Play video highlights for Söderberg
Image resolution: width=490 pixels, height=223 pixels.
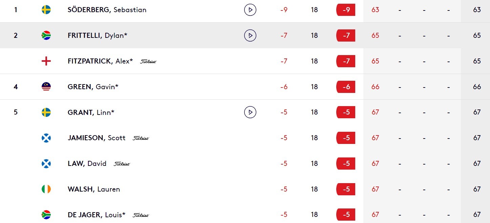(250, 10)
